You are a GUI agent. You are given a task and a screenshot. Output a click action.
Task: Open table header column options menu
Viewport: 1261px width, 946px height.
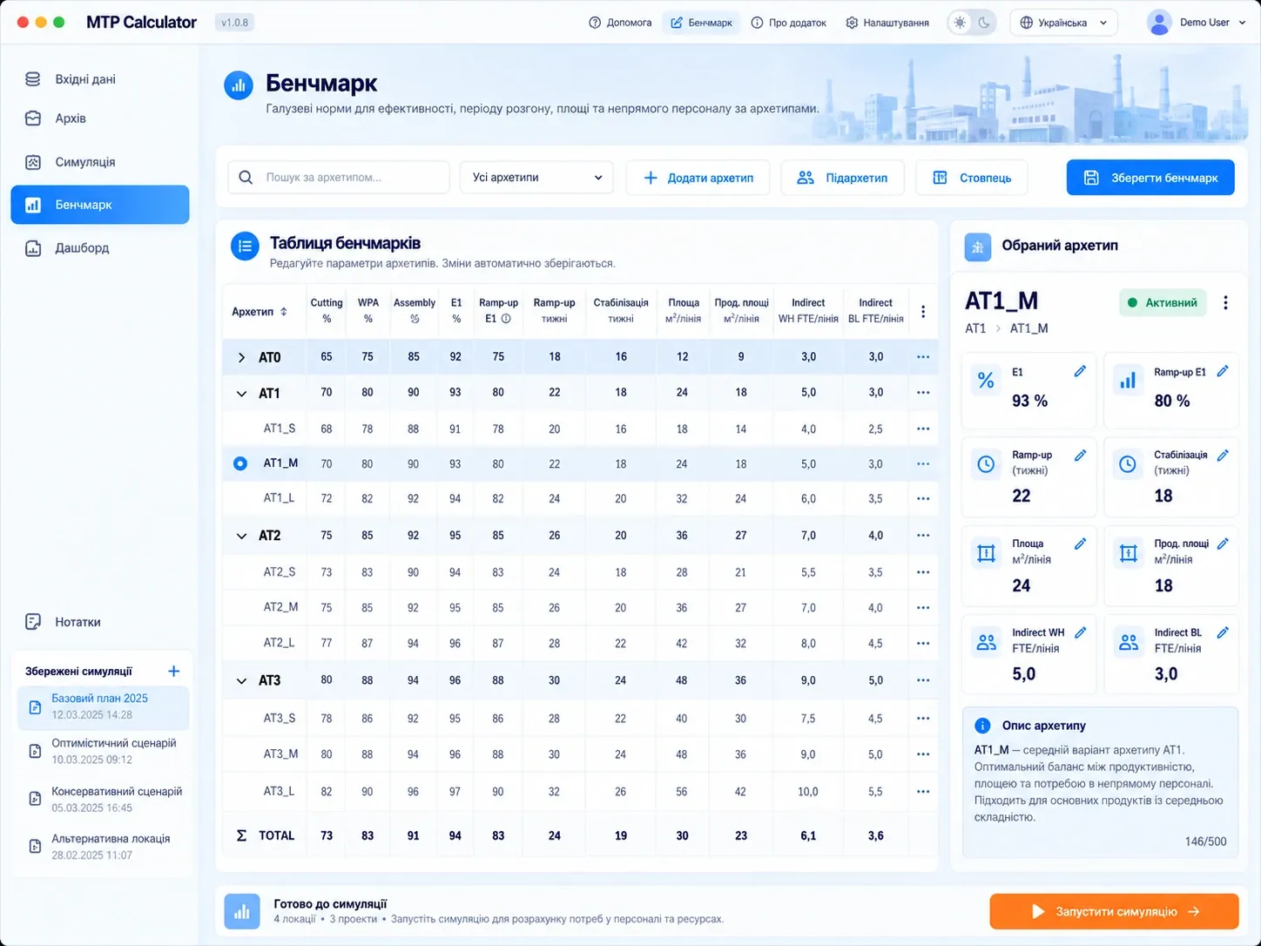pos(923,311)
